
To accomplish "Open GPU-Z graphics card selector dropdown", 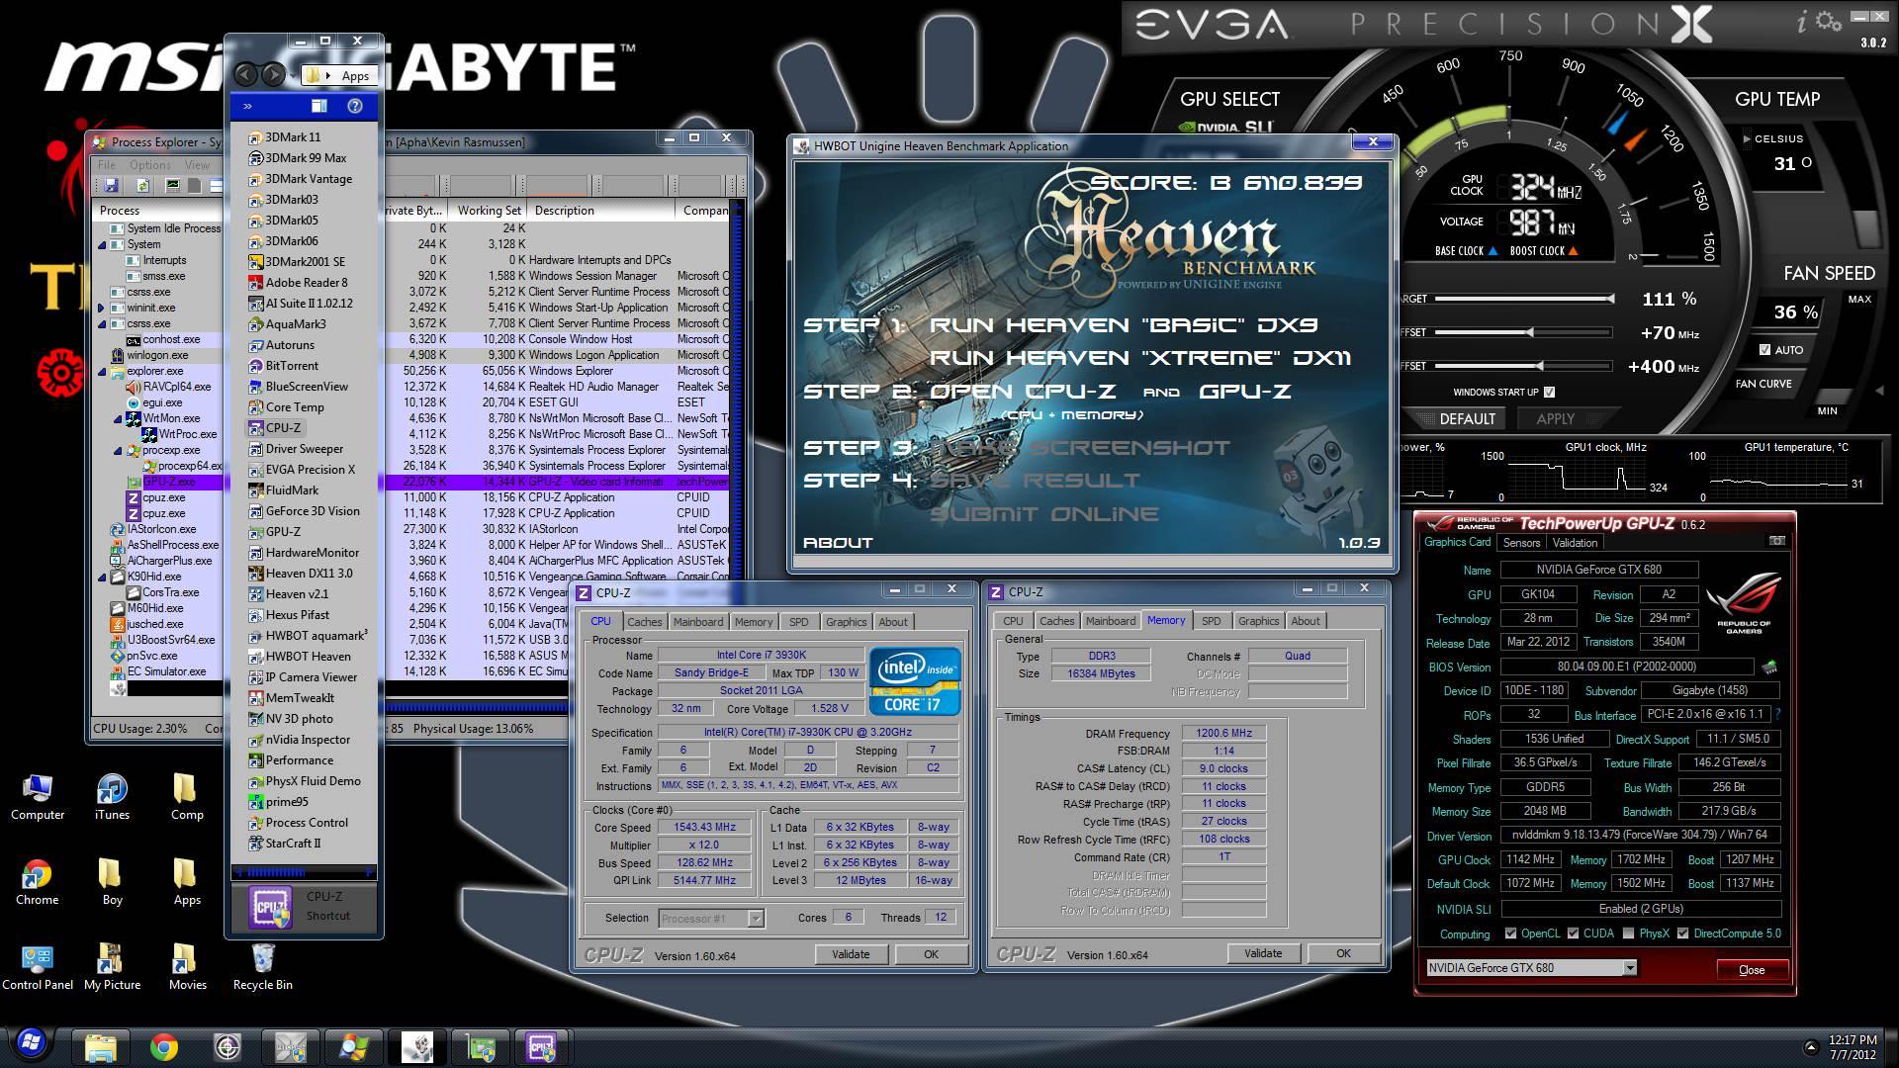I will tap(1630, 968).
